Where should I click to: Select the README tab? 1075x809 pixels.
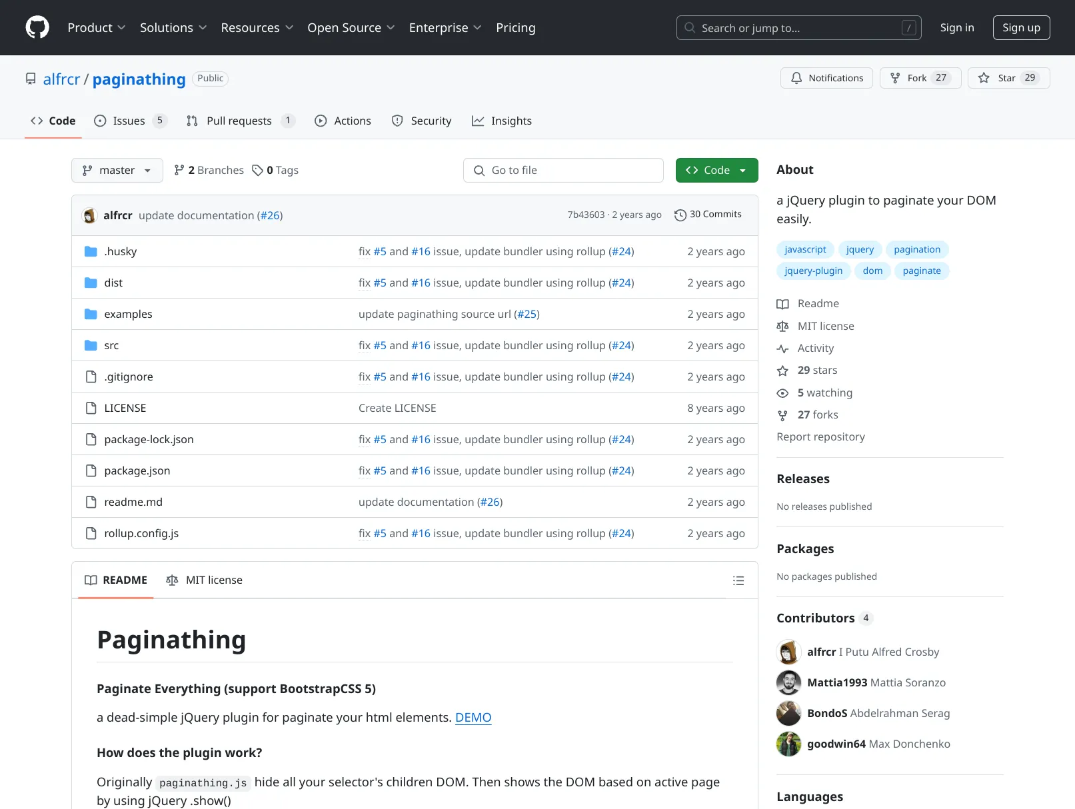(x=116, y=580)
